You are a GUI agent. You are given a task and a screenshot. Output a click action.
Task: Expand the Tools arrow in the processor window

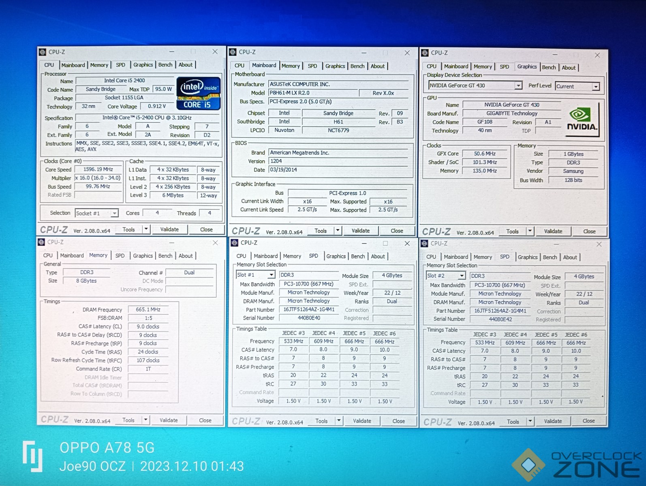coord(146,229)
